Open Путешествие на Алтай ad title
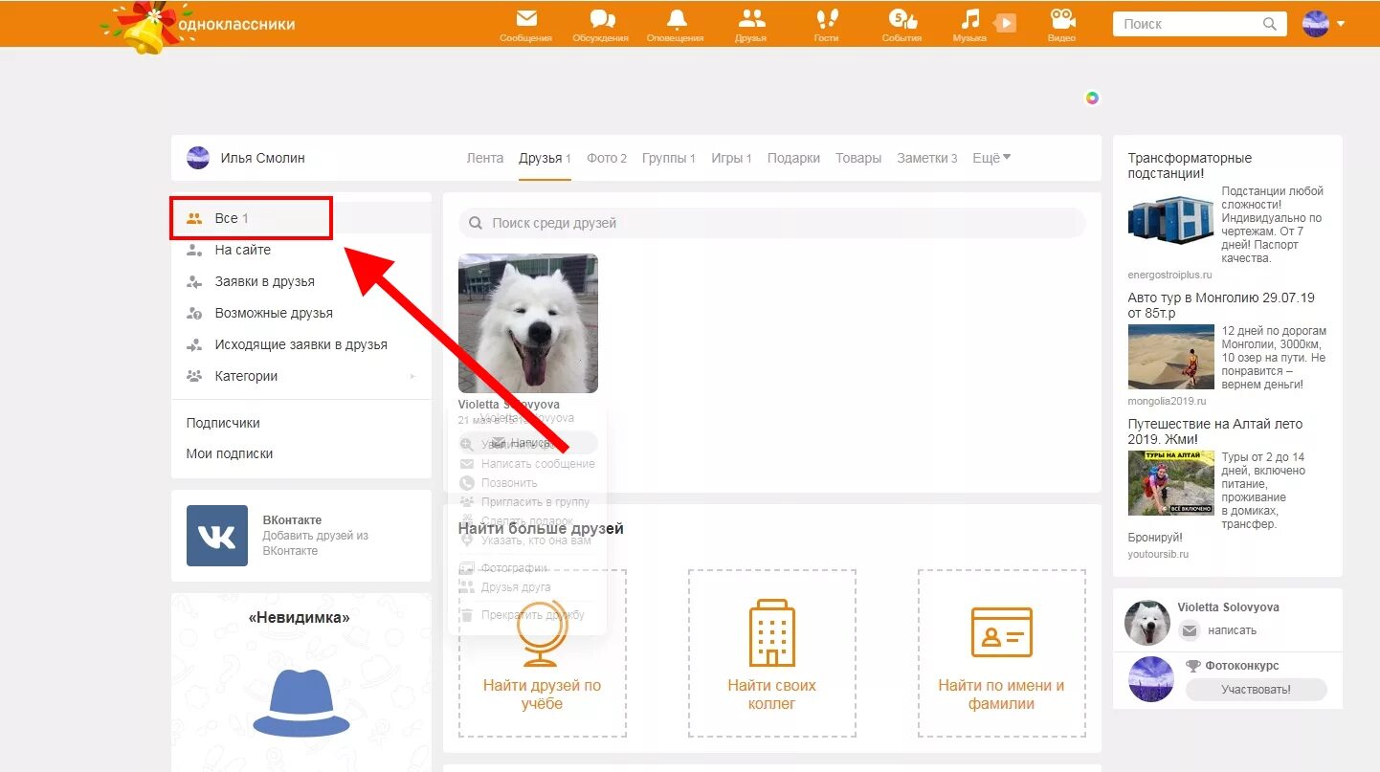1380x772 pixels. pos(1215,431)
